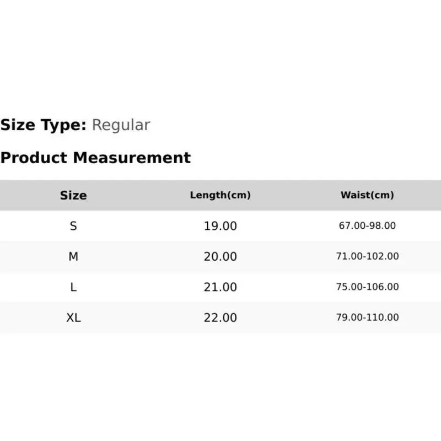Click the 79.00-110.00 waist value
This screenshot has height=441, width=441.
(x=367, y=318)
